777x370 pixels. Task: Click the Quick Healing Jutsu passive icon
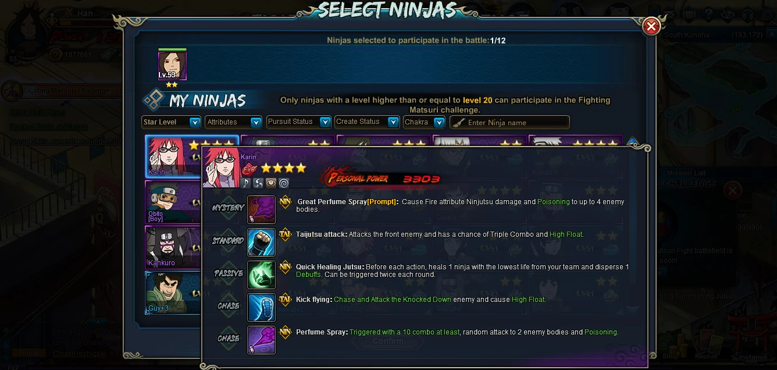pos(261,275)
